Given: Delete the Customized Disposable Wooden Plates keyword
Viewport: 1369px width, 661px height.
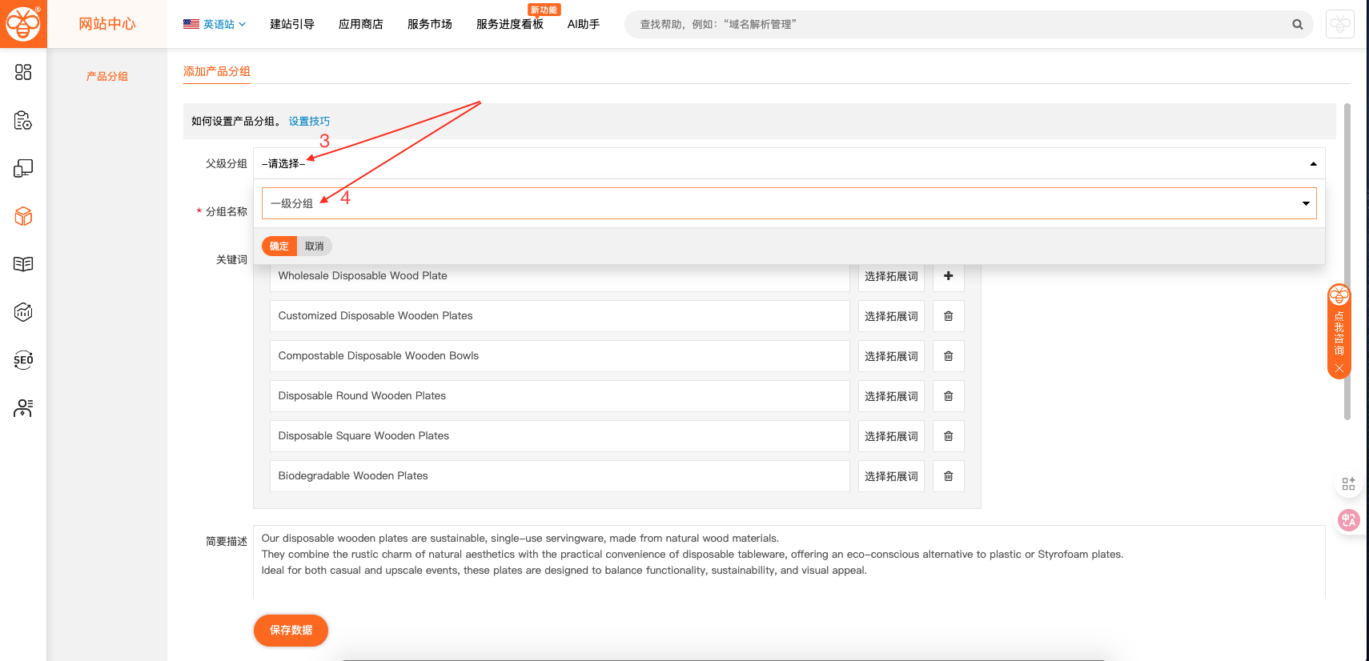Looking at the screenshot, I should click(x=948, y=316).
